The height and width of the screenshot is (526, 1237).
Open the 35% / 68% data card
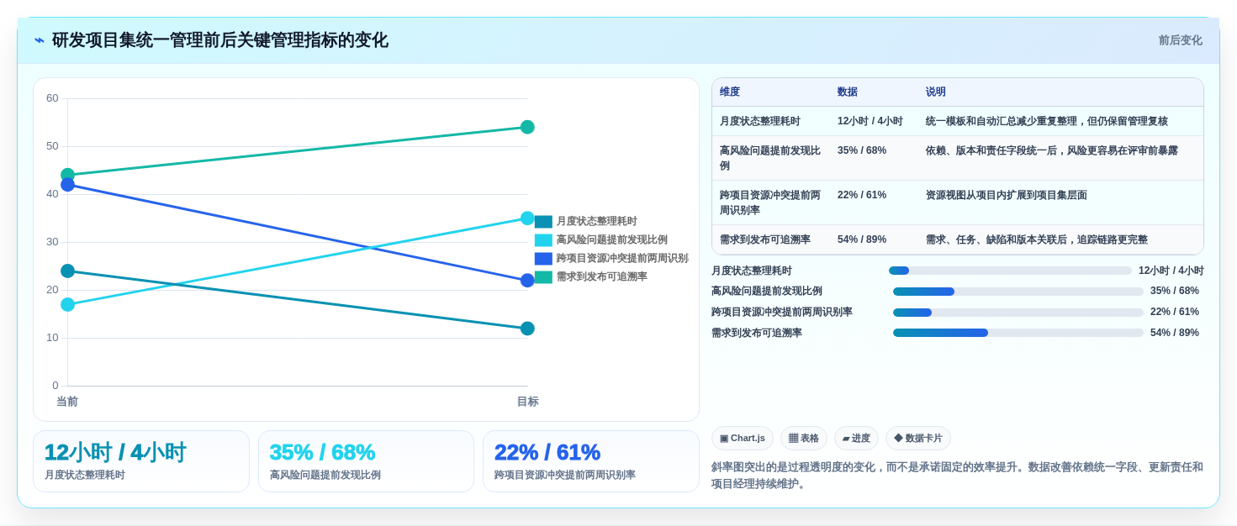click(366, 461)
